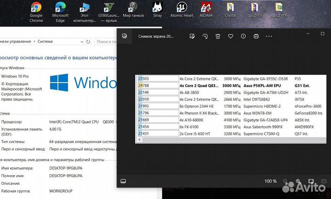Screen dimensions: 331x199
Task: Select the Atomic Heart desktop icon
Action: pyautogui.click(x=182, y=10)
